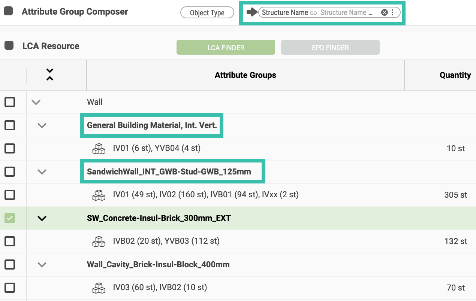The image size is (476, 301).
Task: Click the cube icon beside IVB02 (20 st)
Action: click(x=99, y=241)
